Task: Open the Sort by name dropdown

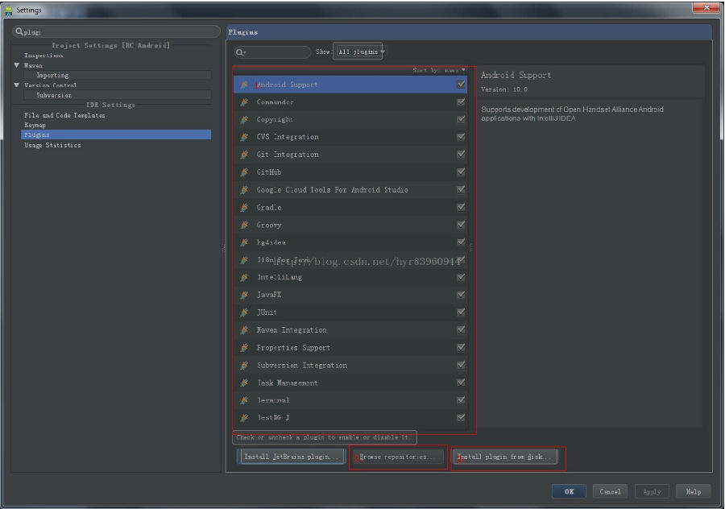Action: [439, 70]
